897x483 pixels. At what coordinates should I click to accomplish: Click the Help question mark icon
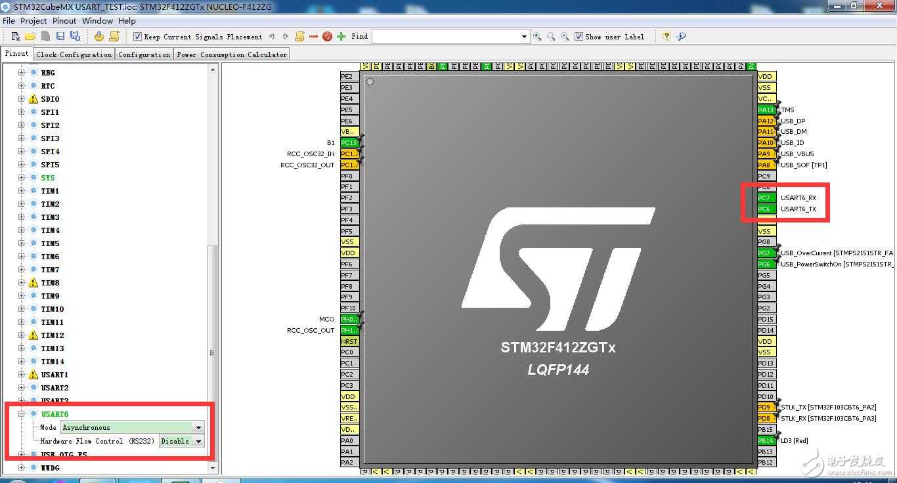pos(667,37)
